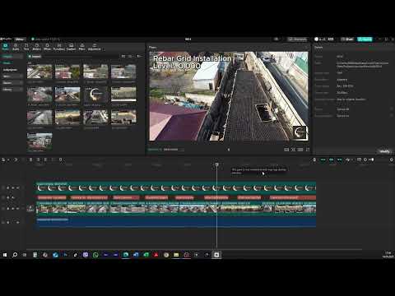Toggle auto snapping in timeline
Image resolution: width=395 pixels, height=296 pixels.
(332, 160)
